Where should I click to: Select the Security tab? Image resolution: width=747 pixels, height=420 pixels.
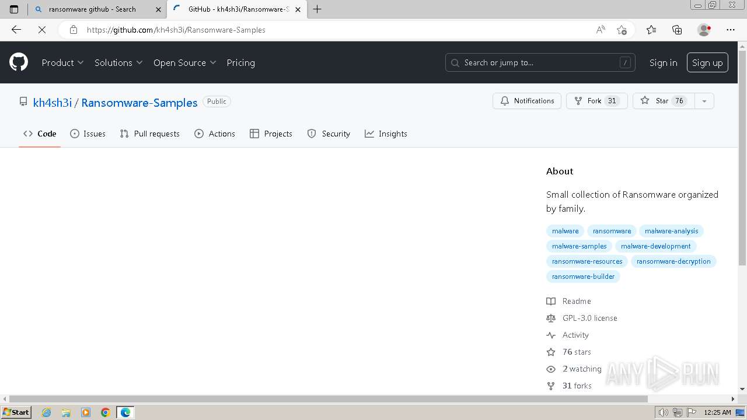(x=329, y=134)
